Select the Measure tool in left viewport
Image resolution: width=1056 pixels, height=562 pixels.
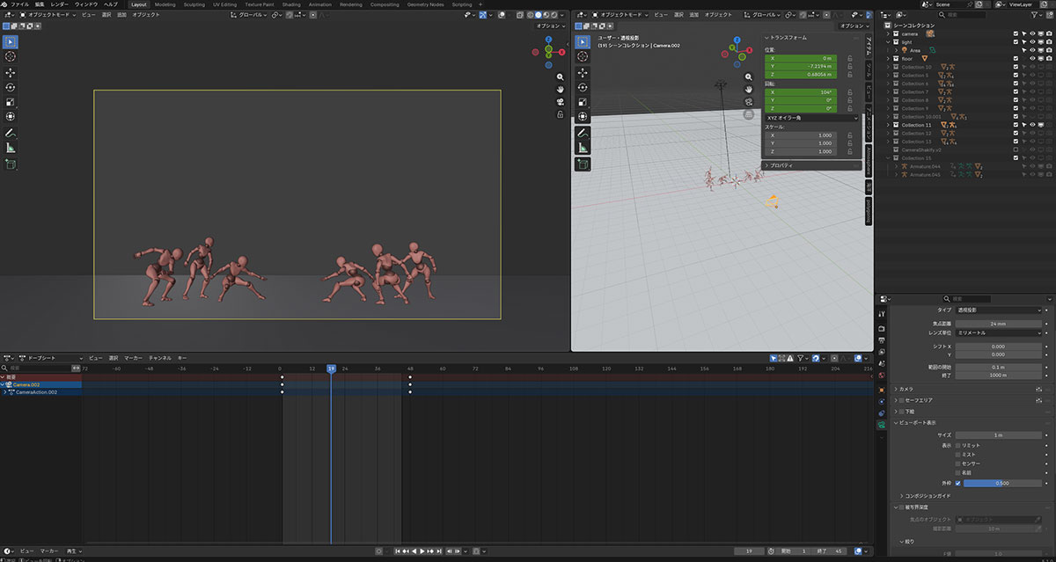[x=11, y=148]
